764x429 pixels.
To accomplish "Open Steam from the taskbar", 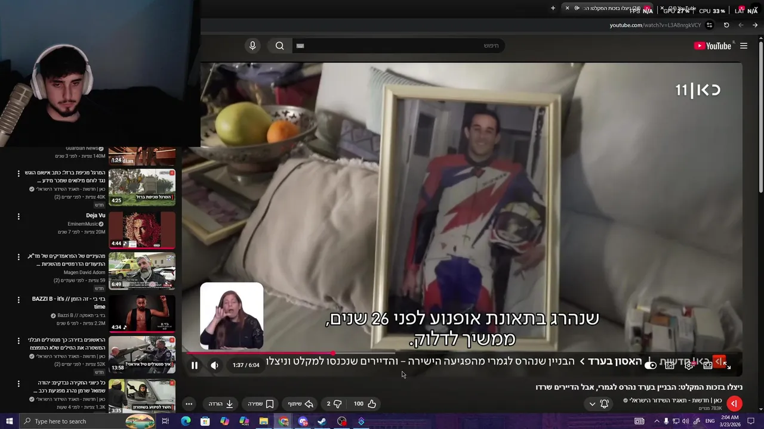I will coord(322,421).
